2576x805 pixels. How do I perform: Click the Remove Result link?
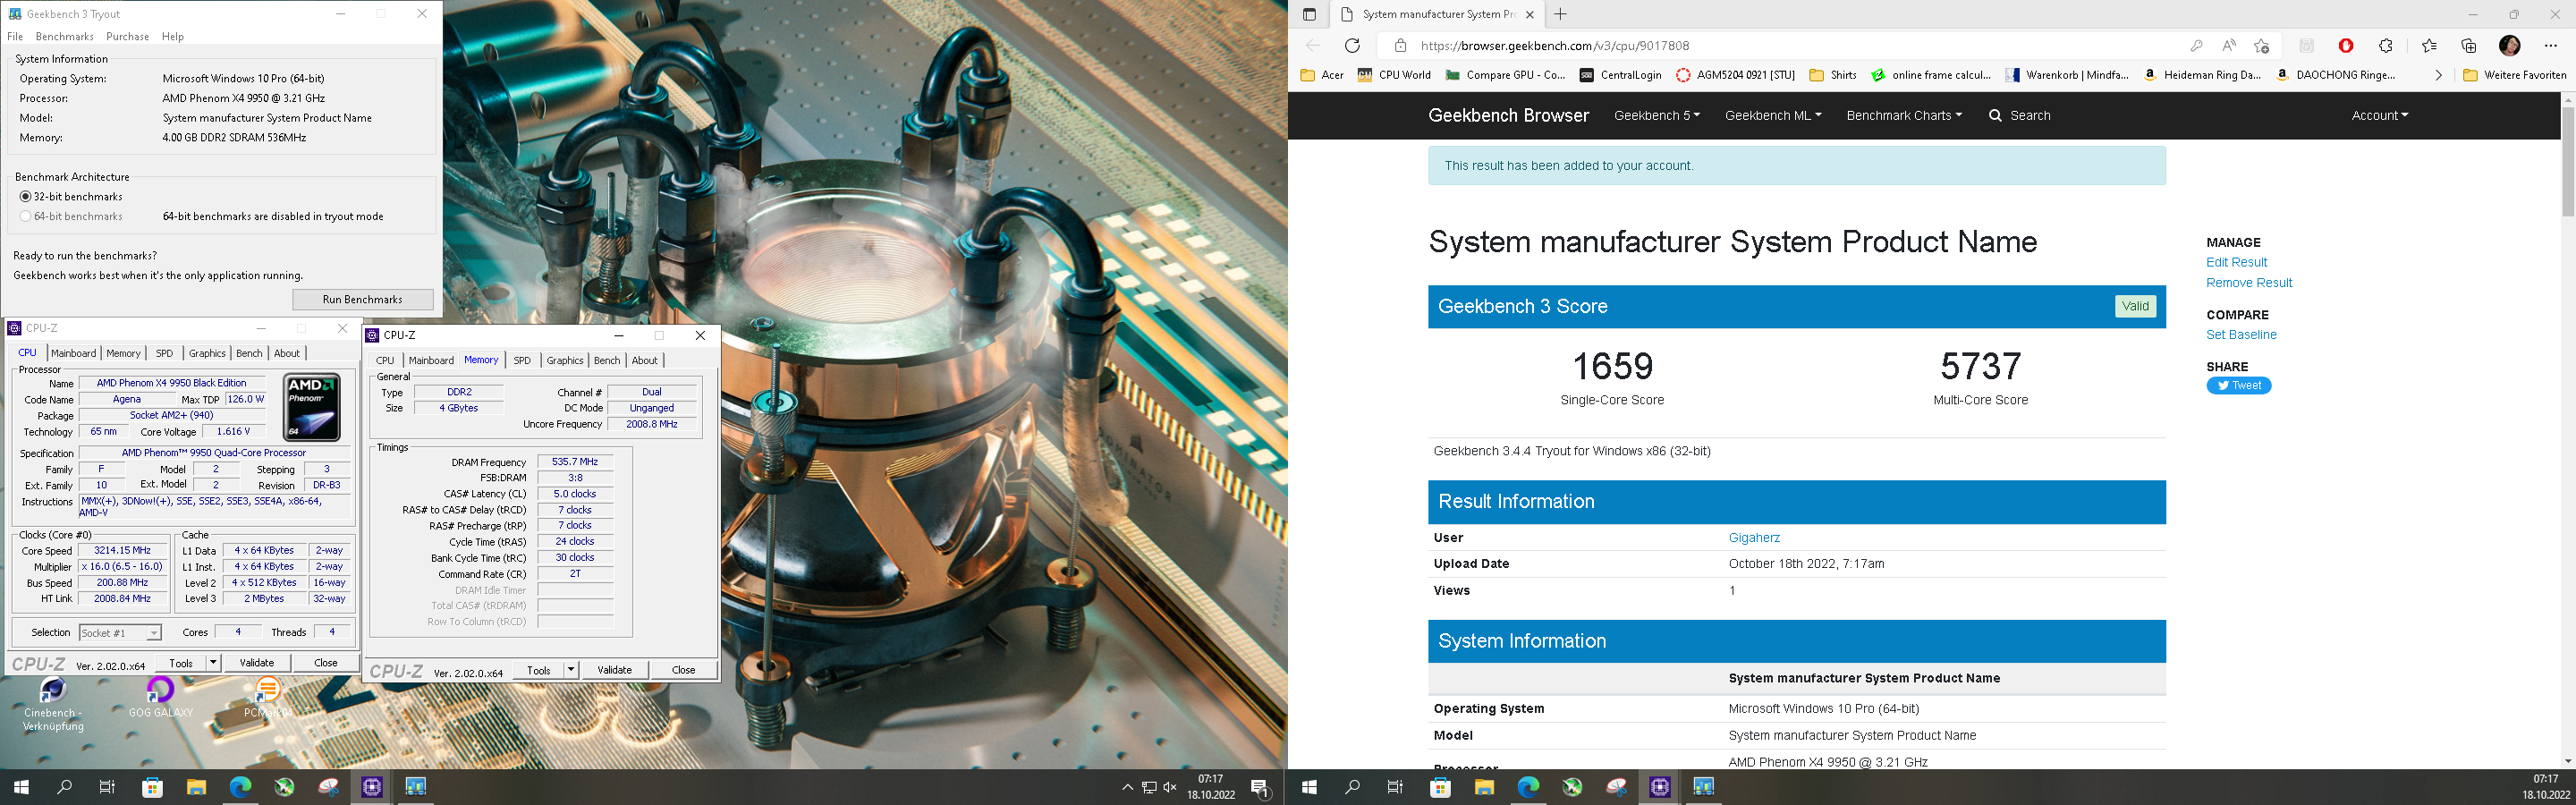[2249, 283]
